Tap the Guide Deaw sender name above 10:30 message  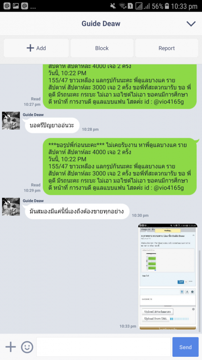point(33,201)
